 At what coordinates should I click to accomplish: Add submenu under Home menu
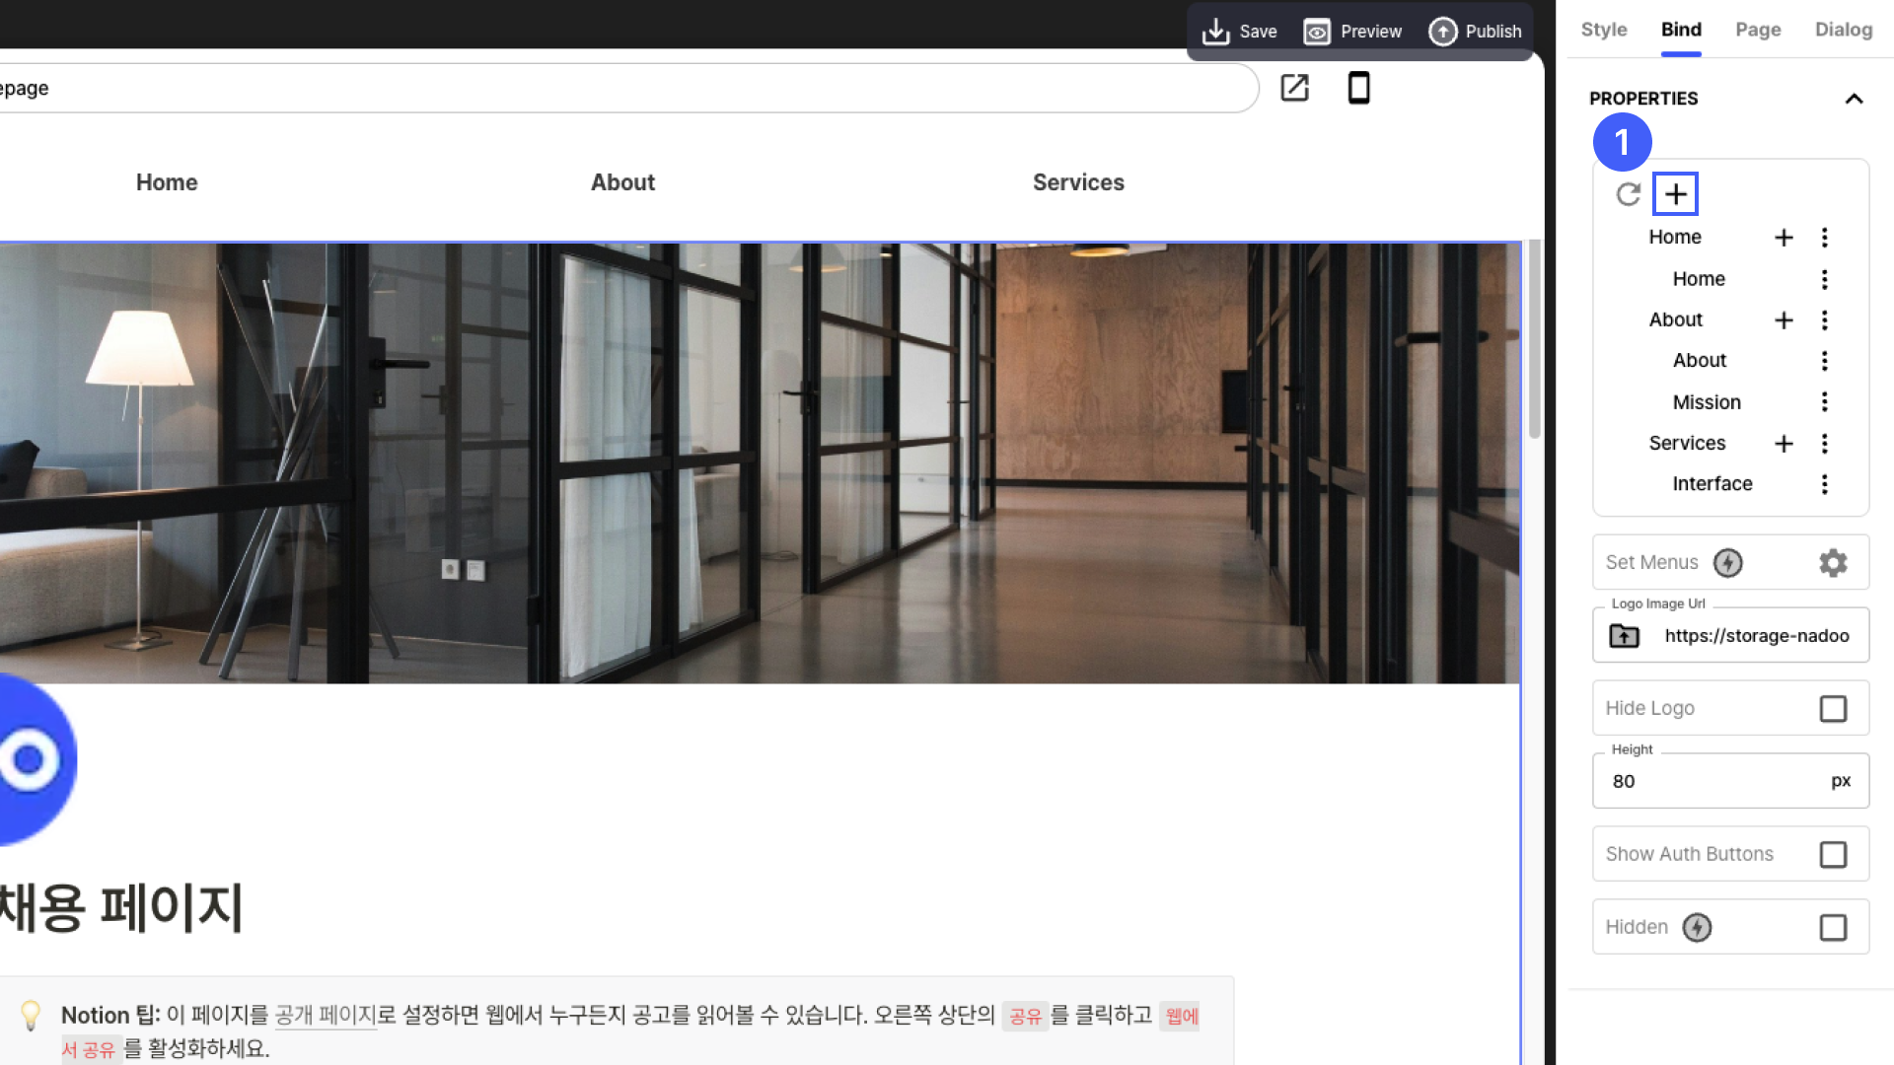coord(1784,238)
